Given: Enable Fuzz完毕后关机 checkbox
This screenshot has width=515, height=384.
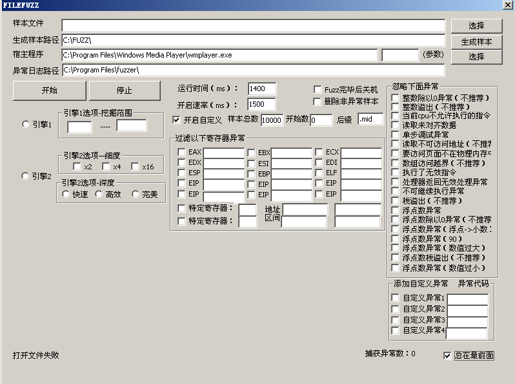Looking at the screenshot, I should 318,90.
